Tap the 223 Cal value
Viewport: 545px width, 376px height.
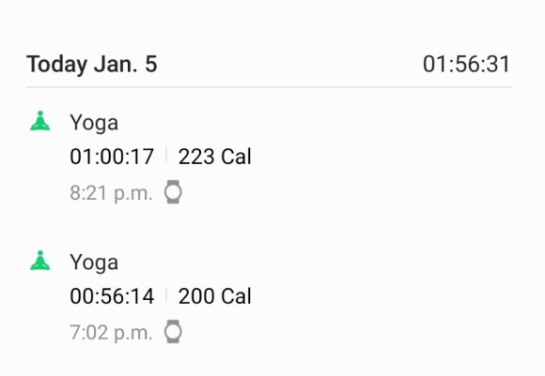click(x=215, y=157)
